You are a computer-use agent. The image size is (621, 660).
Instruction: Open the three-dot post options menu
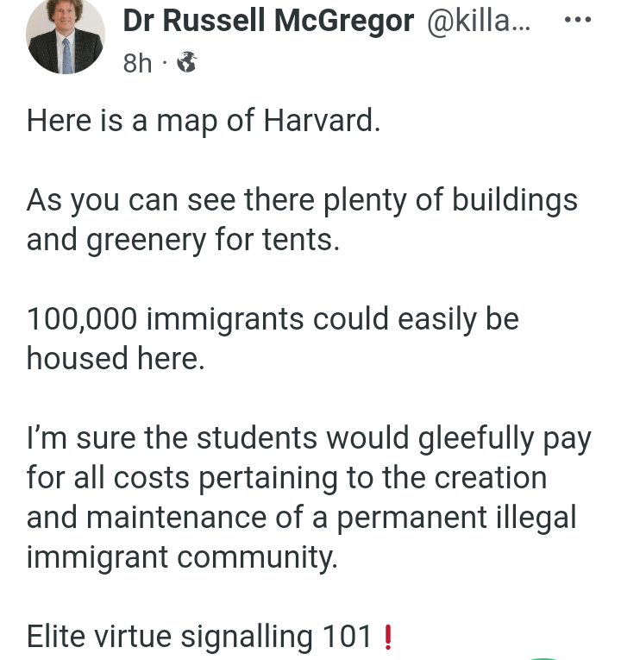(577, 19)
